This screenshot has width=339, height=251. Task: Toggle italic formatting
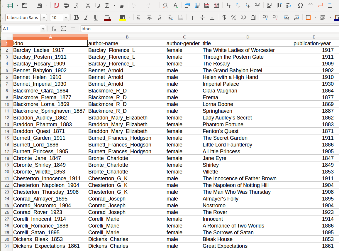86,18
